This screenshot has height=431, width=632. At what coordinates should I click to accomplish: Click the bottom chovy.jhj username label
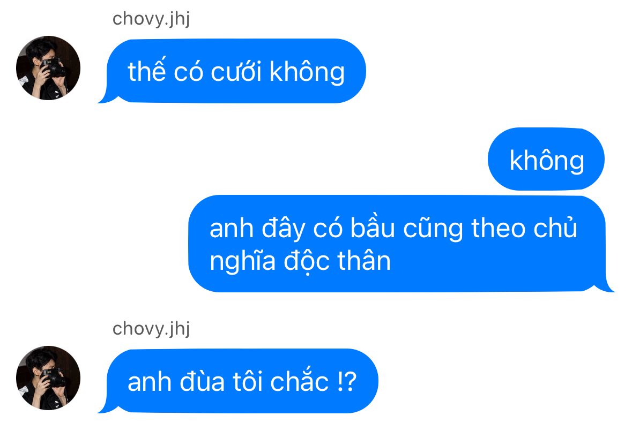pos(151,329)
